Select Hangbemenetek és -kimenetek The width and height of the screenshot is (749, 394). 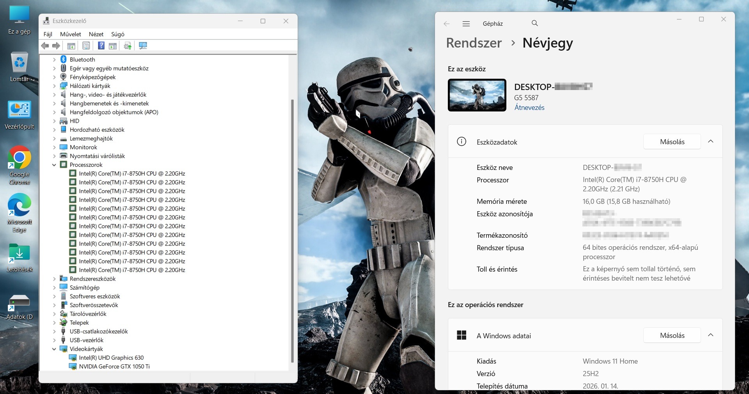point(109,104)
